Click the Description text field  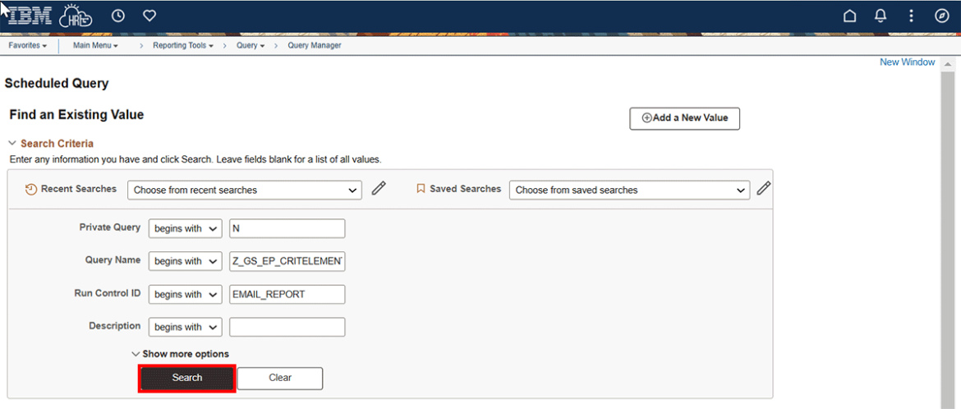[287, 327]
